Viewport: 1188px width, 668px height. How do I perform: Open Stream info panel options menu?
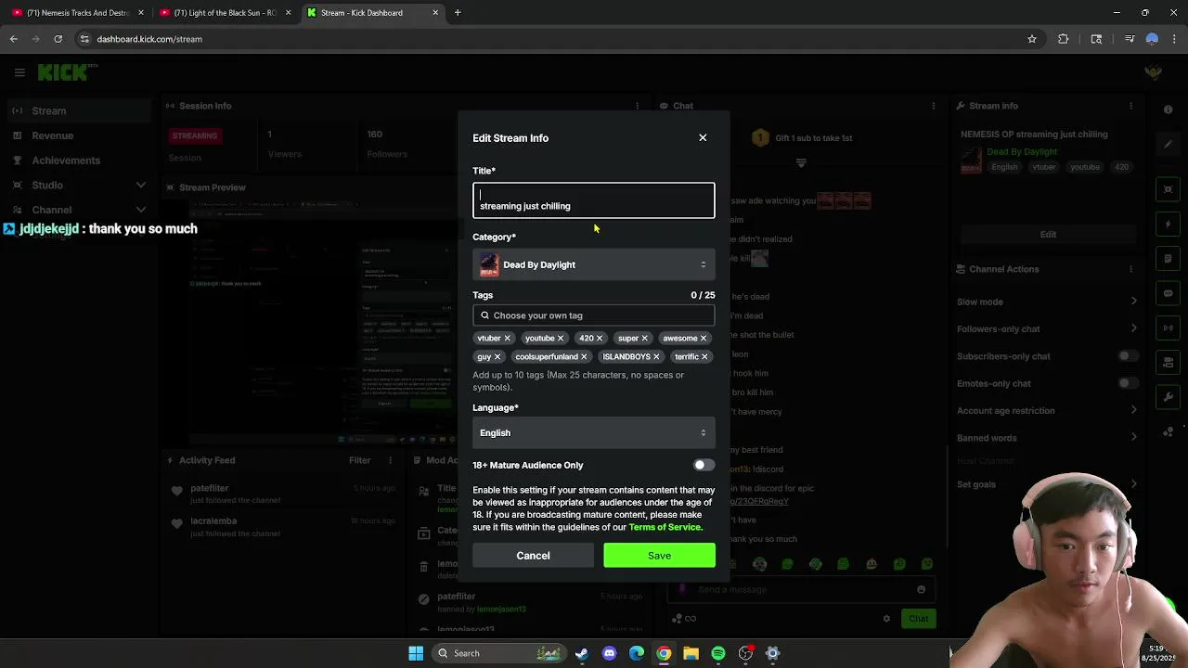pos(1131,106)
